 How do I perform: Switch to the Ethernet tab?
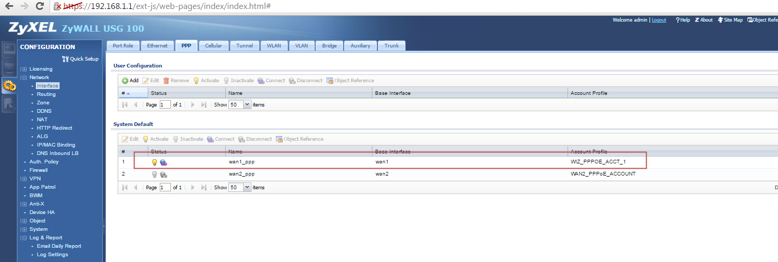tap(157, 46)
